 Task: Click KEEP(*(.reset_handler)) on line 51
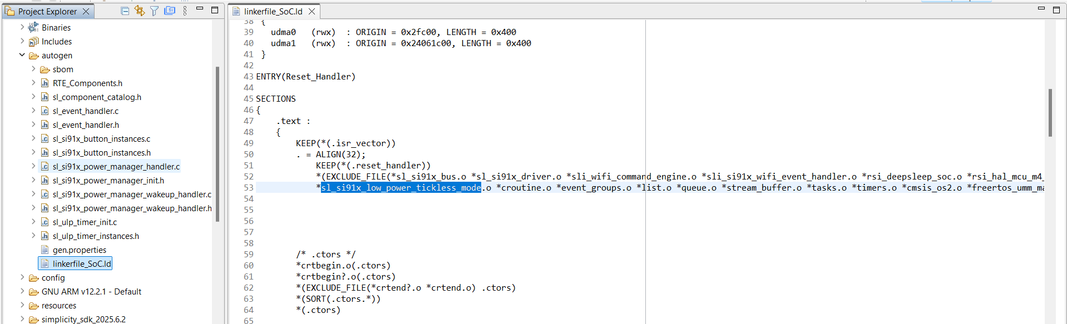(373, 166)
